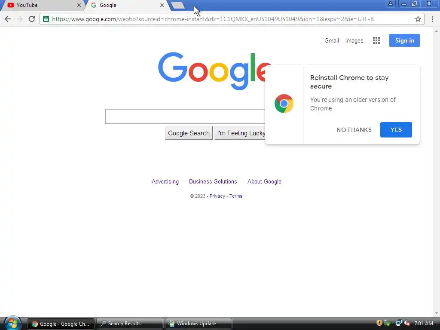Minimize the Chrome window
This screenshot has height=330, width=440.
click(404, 4)
